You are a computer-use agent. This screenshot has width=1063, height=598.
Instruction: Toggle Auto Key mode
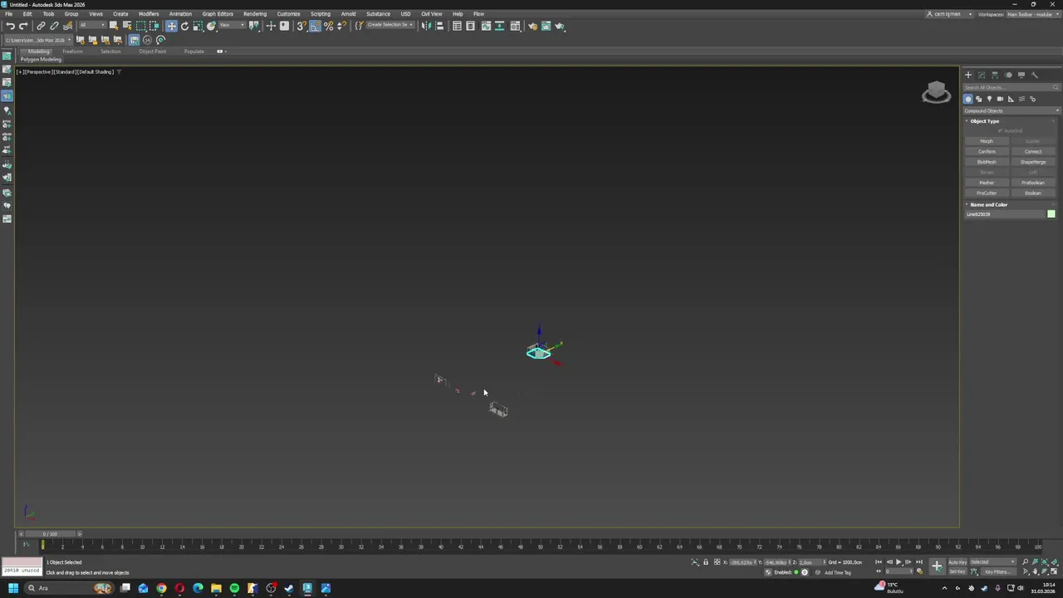(x=958, y=562)
